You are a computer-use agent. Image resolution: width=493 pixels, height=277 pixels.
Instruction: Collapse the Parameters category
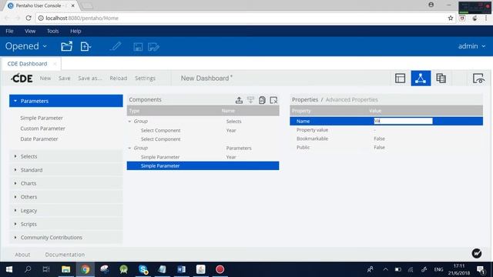click(66, 101)
